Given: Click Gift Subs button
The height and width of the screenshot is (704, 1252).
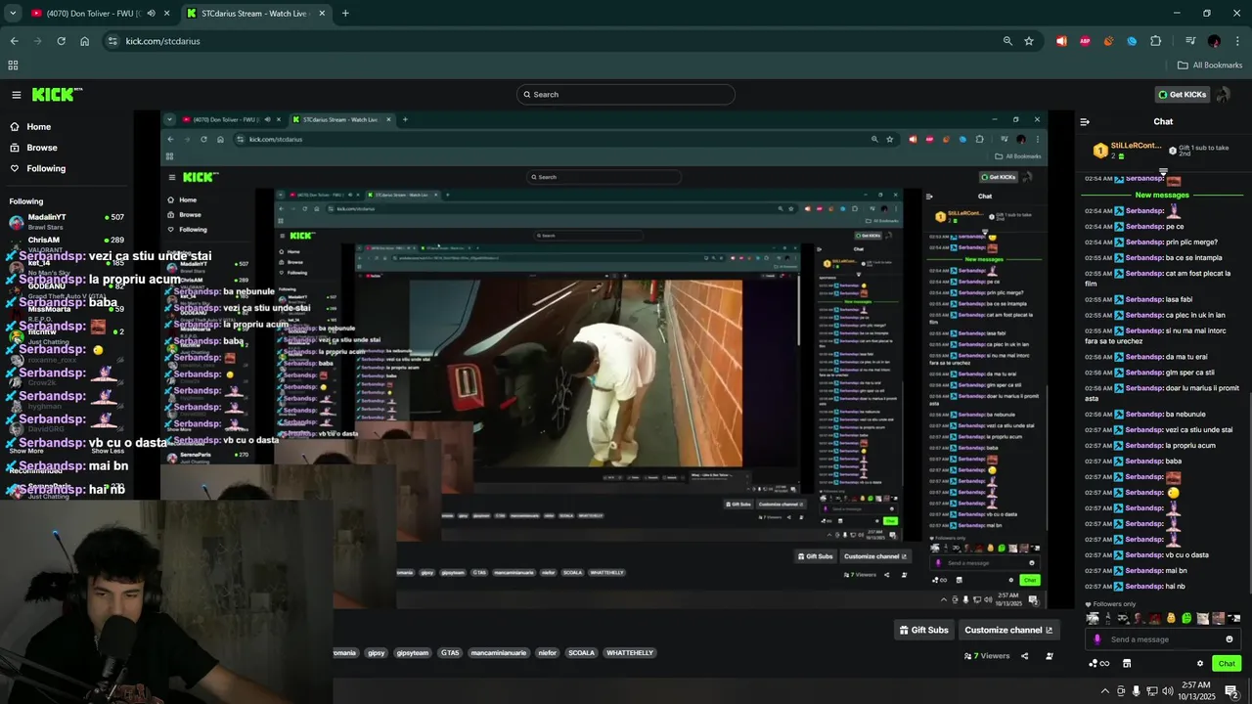Looking at the screenshot, I should tap(924, 630).
